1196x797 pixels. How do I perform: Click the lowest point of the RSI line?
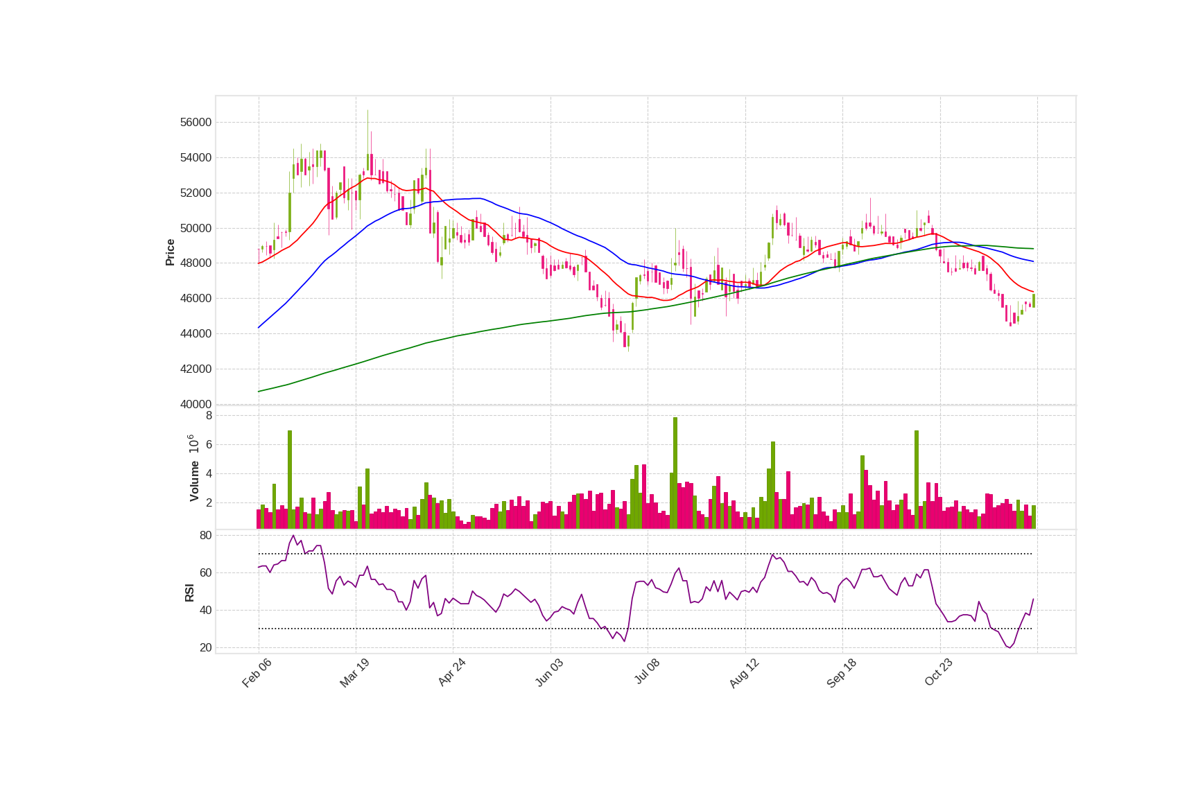click(x=1009, y=647)
